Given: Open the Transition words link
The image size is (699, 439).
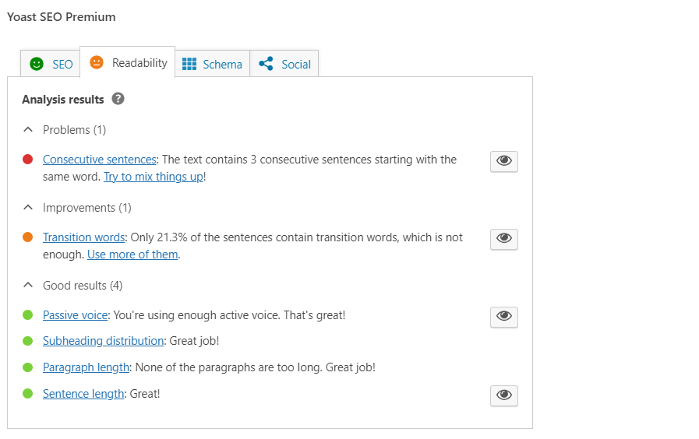Looking at the screenshot, I should click(84, 237).
